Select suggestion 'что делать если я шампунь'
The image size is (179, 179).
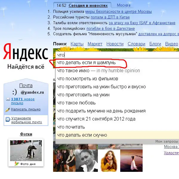(x=87, y=63)
